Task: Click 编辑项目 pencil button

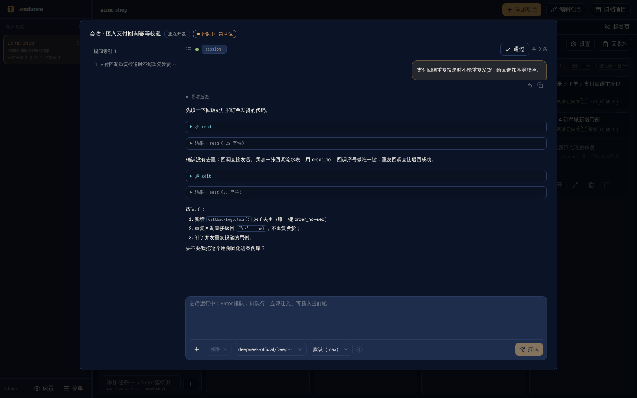Action: pyautogui.click(x=566, y=10)
